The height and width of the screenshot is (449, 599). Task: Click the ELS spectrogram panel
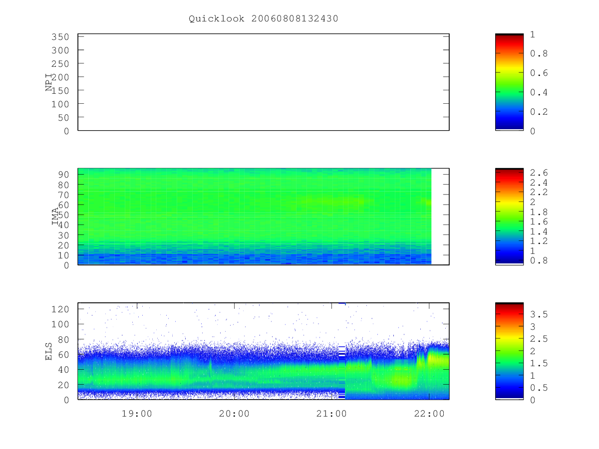click(x=264, y=351)
